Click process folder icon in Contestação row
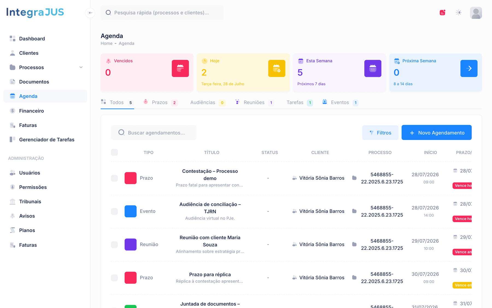 [x=354, y=178]
